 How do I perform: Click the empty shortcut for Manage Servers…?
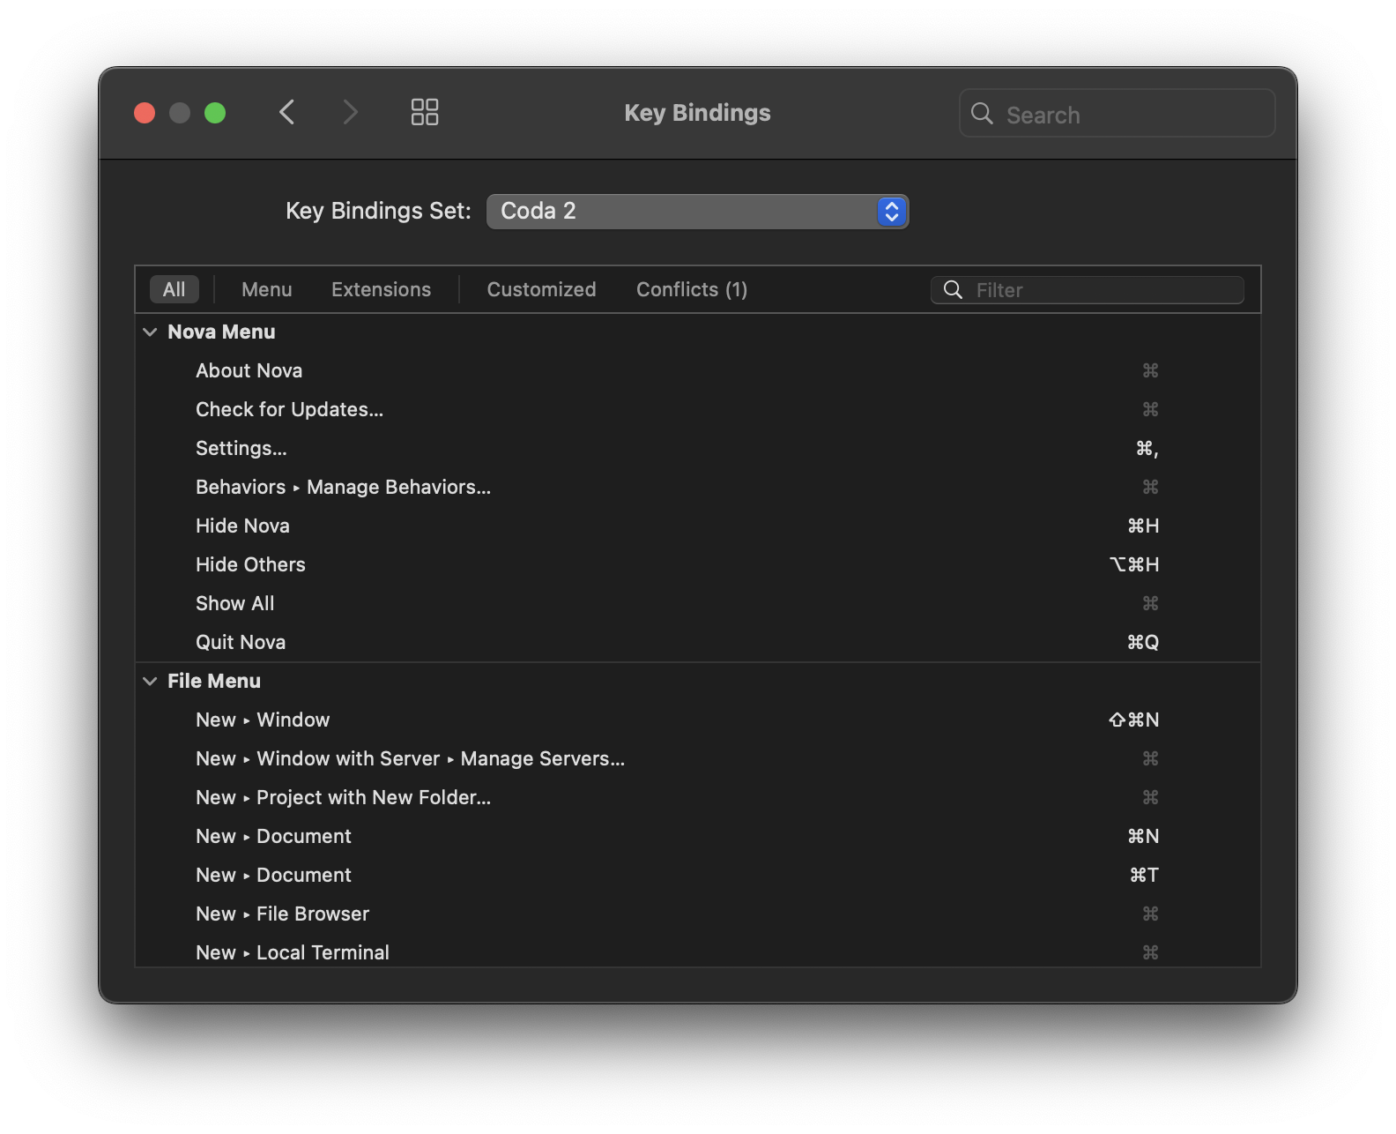pyautogui.click(x=1150, y=758)
